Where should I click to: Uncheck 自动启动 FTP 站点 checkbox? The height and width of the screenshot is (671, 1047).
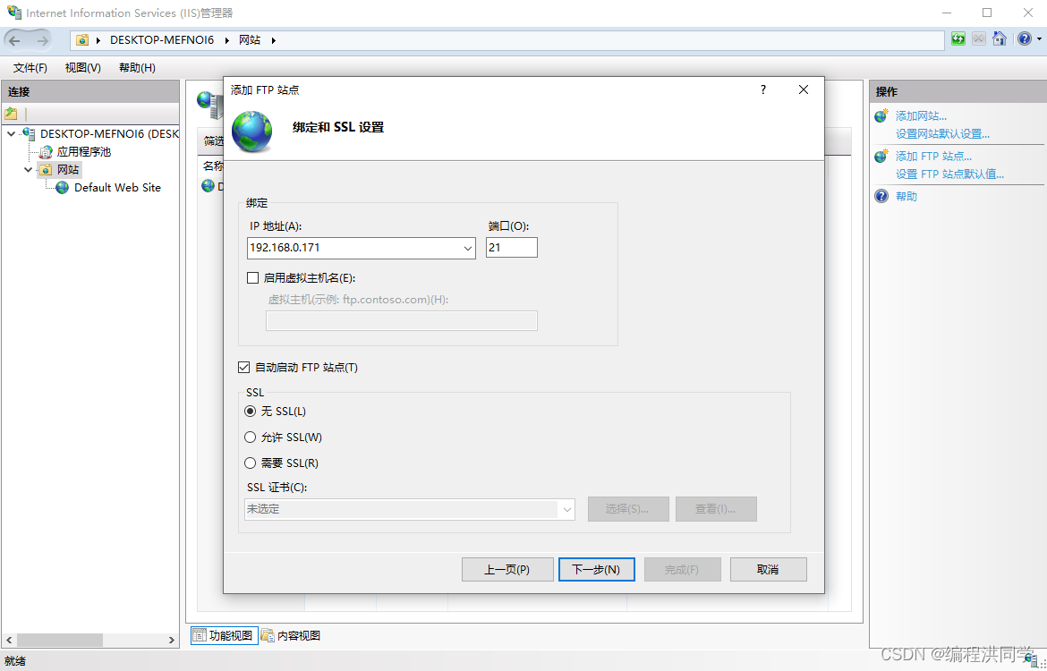[x=244, y=368]
